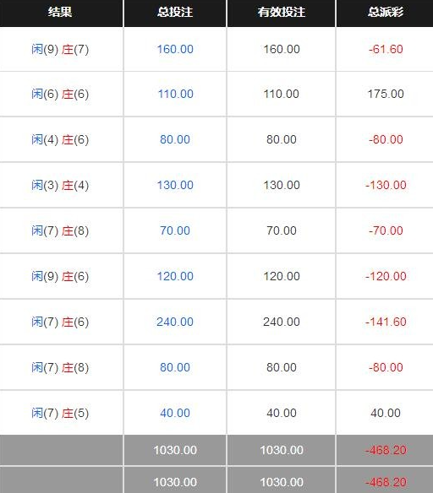
Task: Click the 总派彩 column header
Action: (x=386, y=13)
